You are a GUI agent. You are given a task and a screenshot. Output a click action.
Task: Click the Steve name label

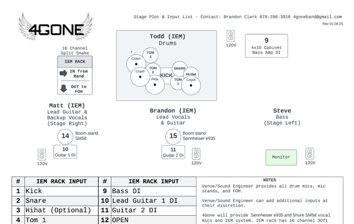coord(282,111)
